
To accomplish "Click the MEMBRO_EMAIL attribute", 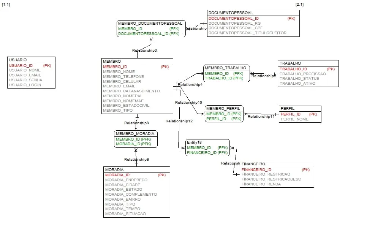I will coord(119,86).
